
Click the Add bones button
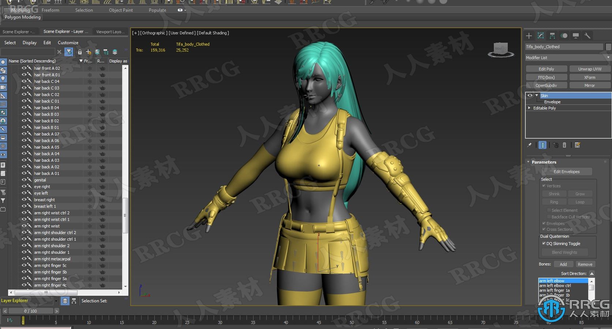[x=563, y=264]
